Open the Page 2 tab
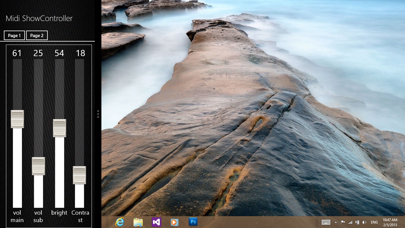405x228 pixels. 37,35
